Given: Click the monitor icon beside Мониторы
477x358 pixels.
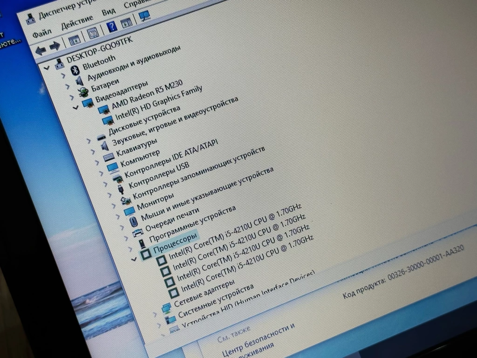Looking at the screenshot, I should (x=129, y=211).
